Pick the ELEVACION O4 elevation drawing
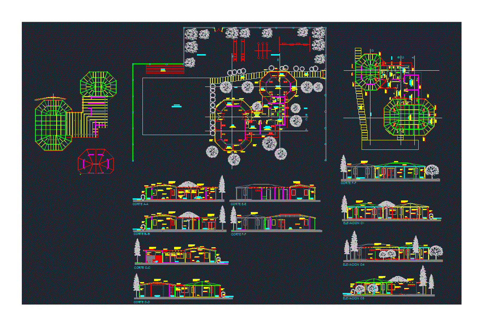This screenshot has width=483, height=326. point(393,247)
